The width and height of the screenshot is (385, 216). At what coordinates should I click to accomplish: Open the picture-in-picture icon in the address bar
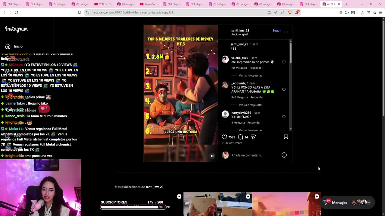coord(269,12)
